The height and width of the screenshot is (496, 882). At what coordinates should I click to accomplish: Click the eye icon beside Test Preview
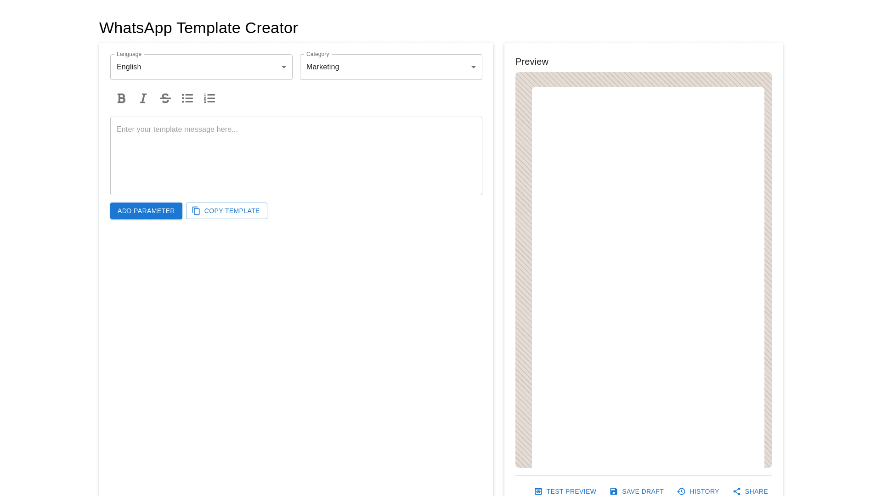click(x=538, y=491)
